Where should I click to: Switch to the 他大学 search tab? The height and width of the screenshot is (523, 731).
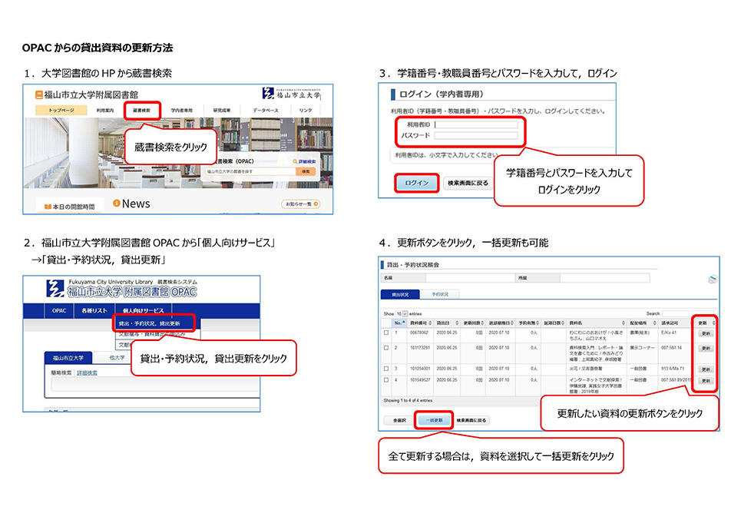point(117,358)
